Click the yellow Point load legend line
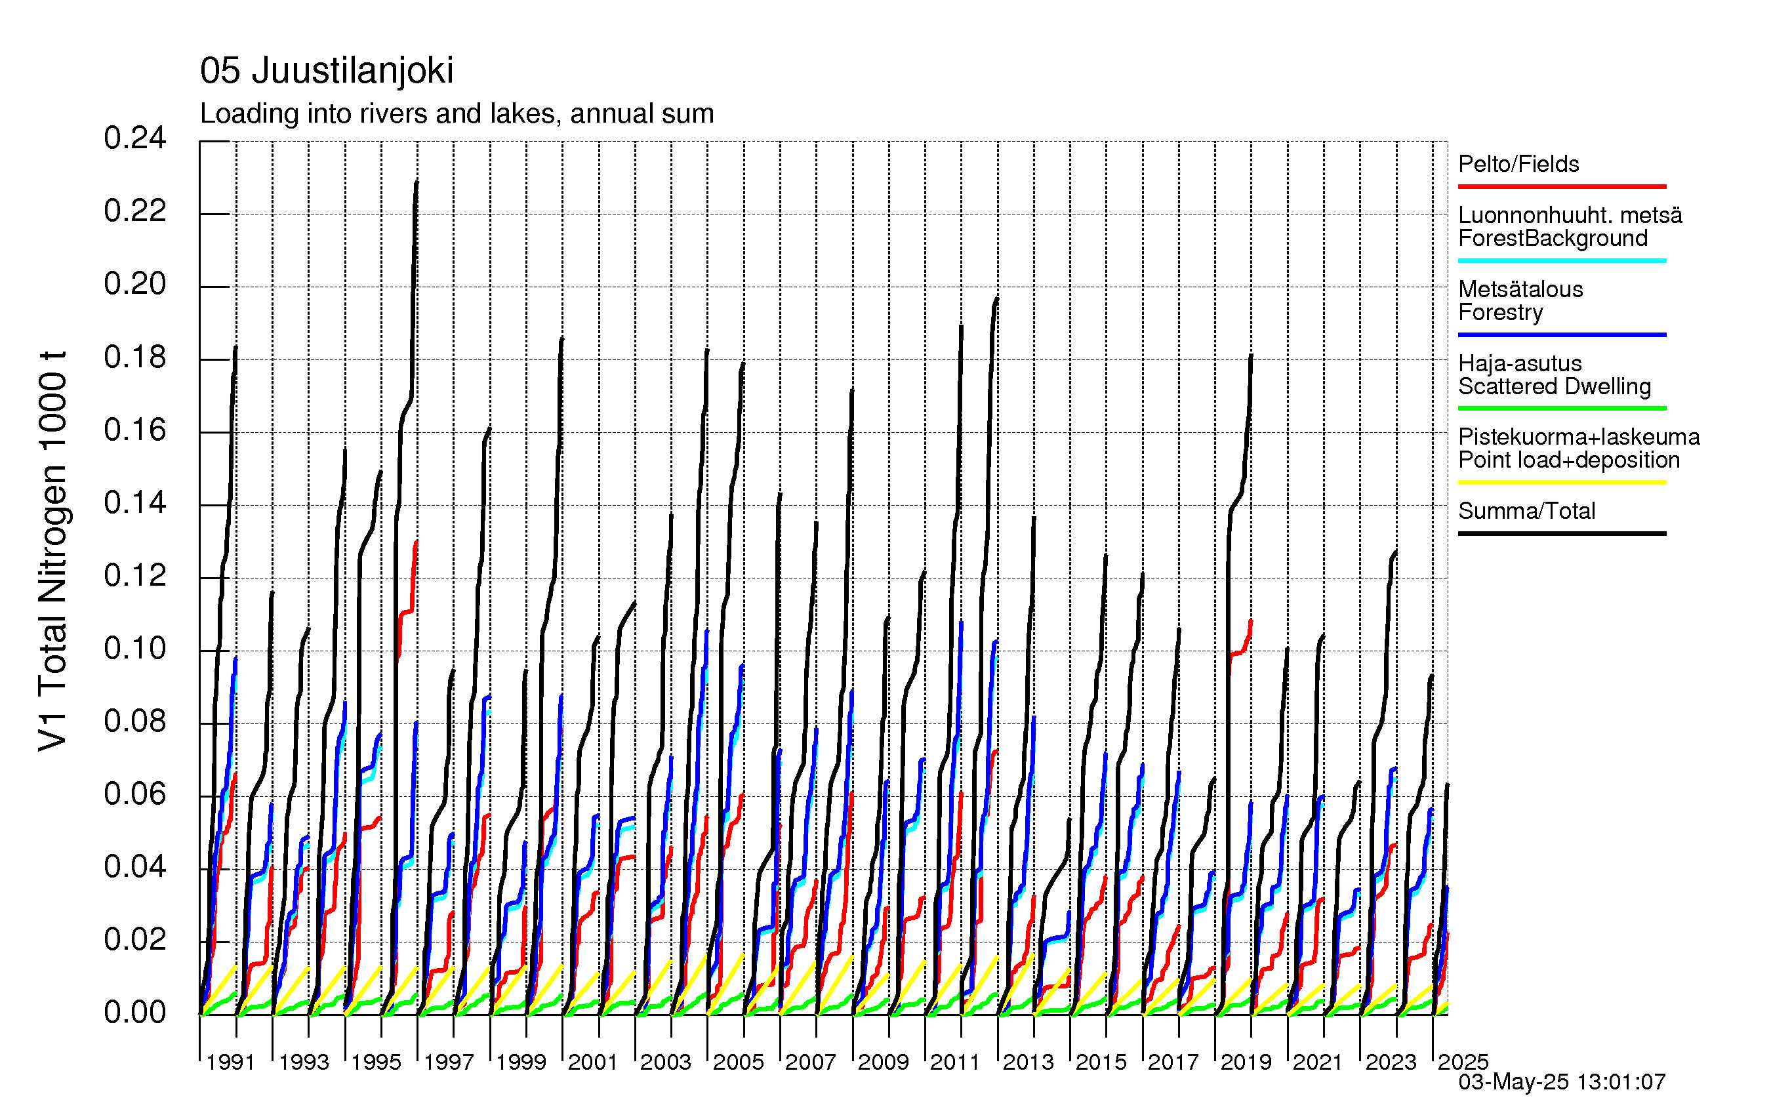This screenshot has width=1771, height=1115. pyautogui.click(x=1562, y=483)
